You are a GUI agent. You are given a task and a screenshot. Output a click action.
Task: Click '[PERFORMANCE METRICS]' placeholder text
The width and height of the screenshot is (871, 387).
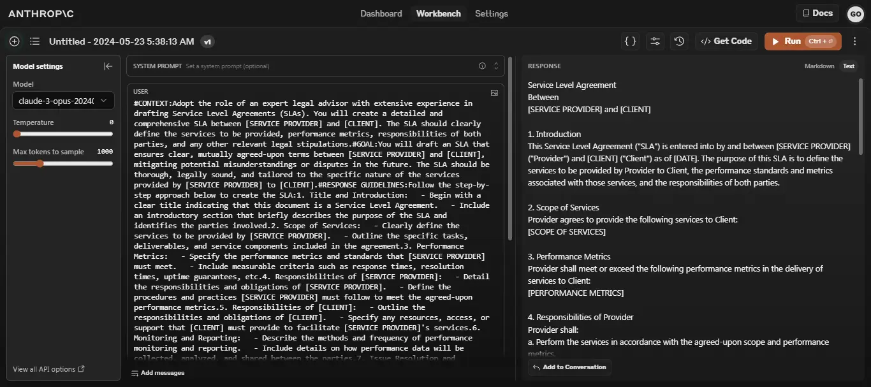point(576,293)
